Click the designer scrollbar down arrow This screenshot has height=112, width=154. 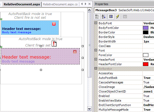(x=89, y=109)
